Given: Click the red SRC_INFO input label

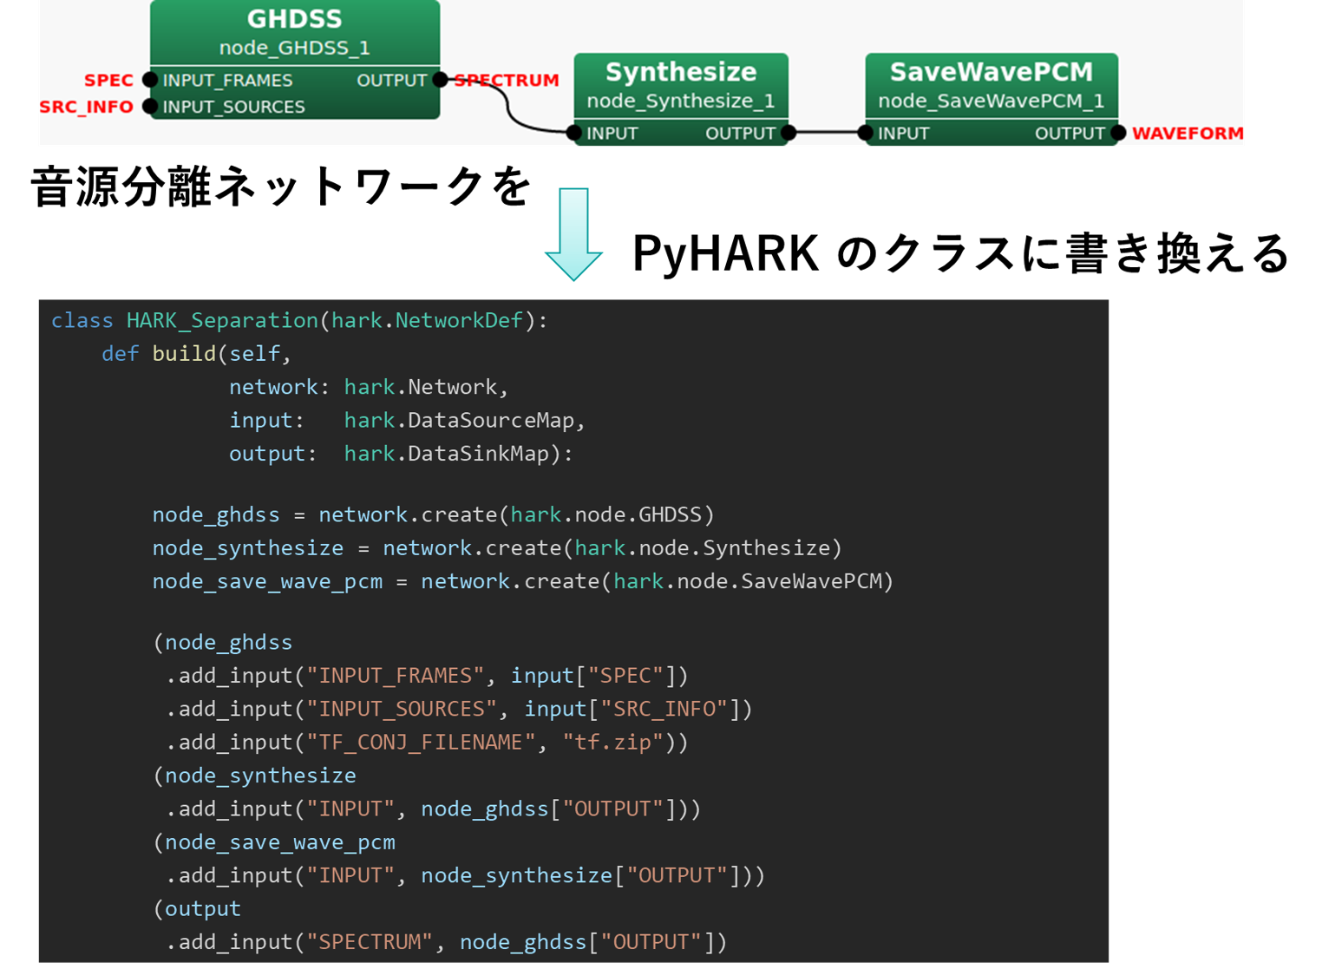Looking at the screenshot, I should coord(87,107).
